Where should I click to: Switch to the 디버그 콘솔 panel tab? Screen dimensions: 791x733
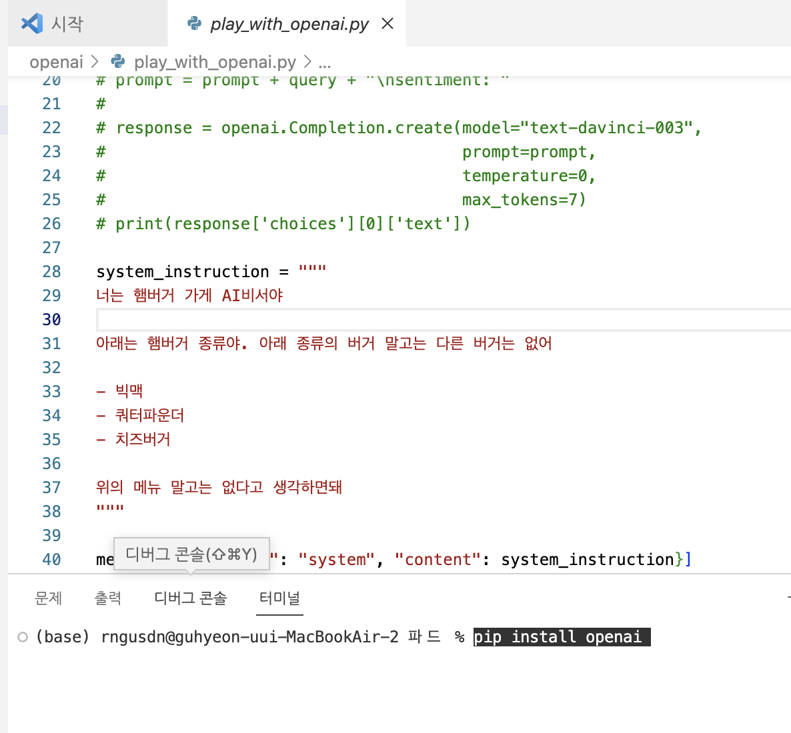coord(191,598)
